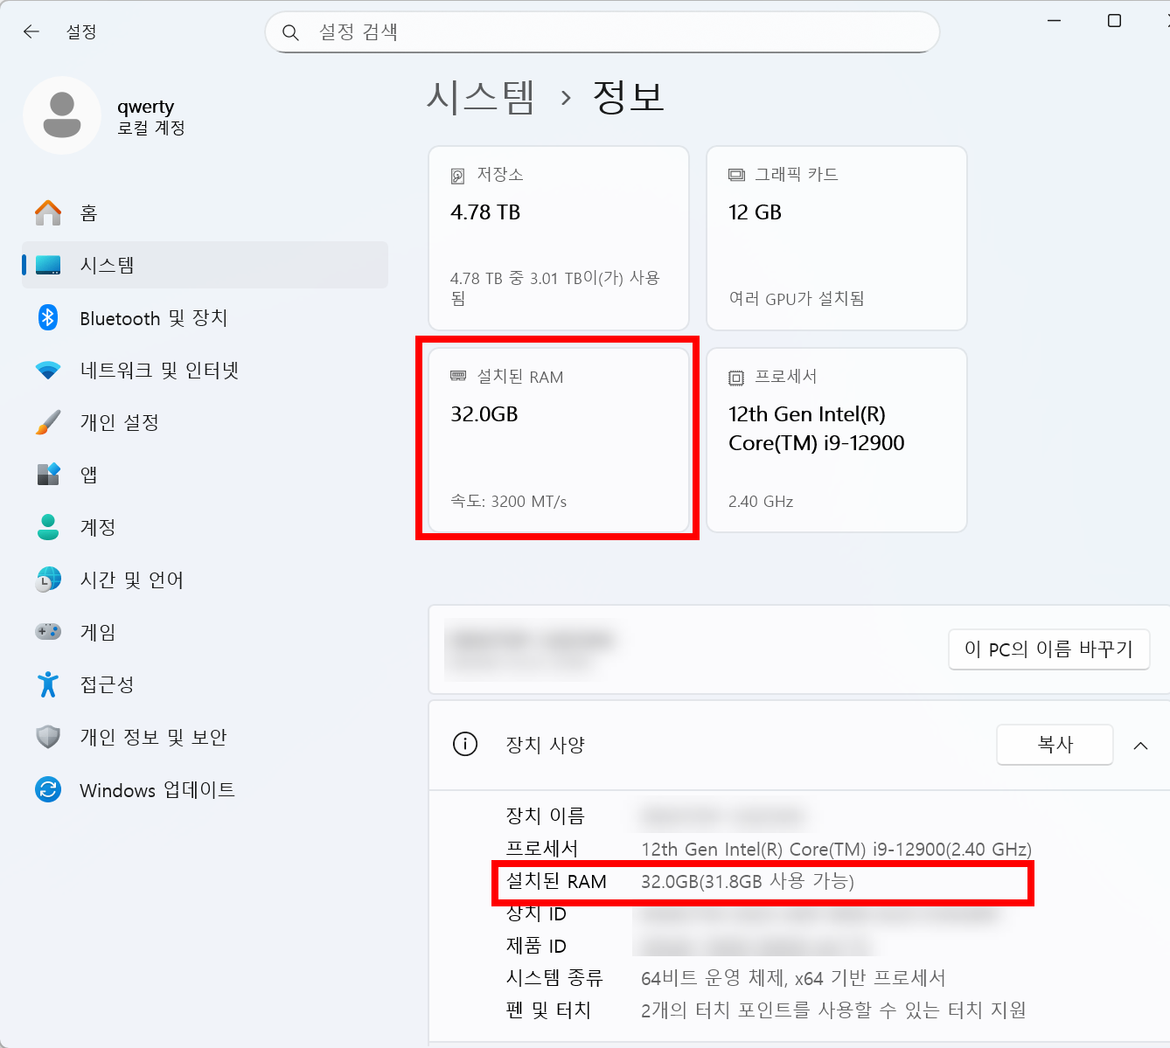Go to 개인 설정 in sidebar
The image size is (1170, 1048).
click(205, 422)
